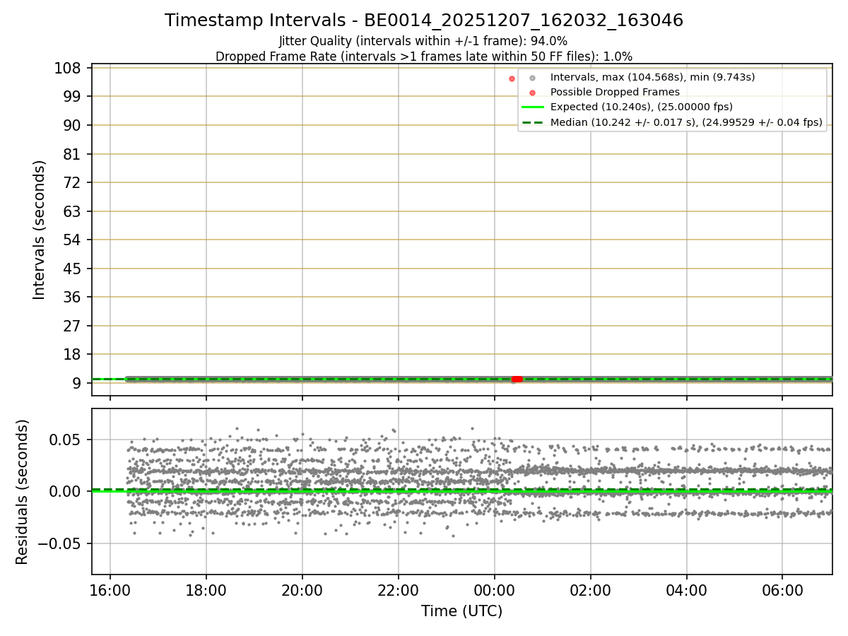Click the '02:00' time tick label
The image size is (848, 636).
pos(591,590)
